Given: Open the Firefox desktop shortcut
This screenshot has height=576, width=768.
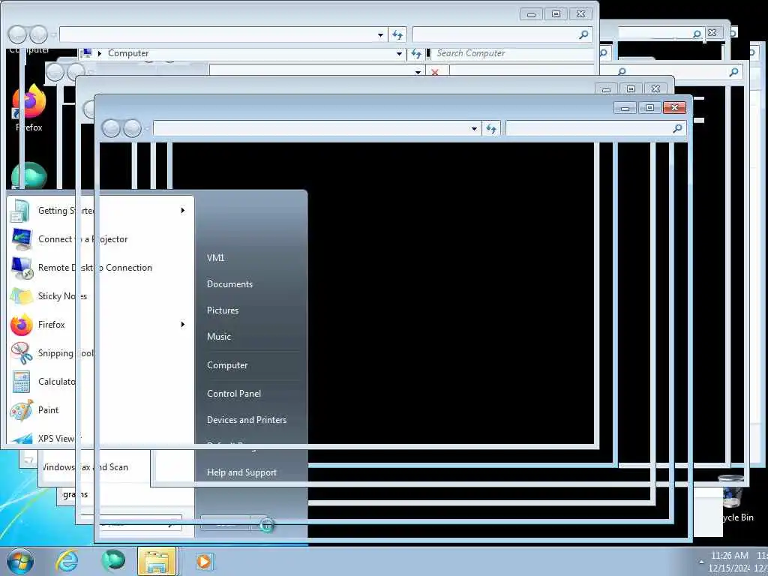Looking at the screenshot, I should [29, 108].
